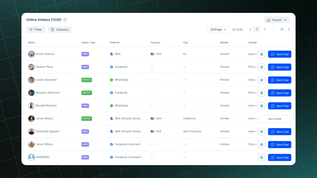Open the Filter options
Image resolution: width=317 pixels, height=178 pixels.
[36, 30]
